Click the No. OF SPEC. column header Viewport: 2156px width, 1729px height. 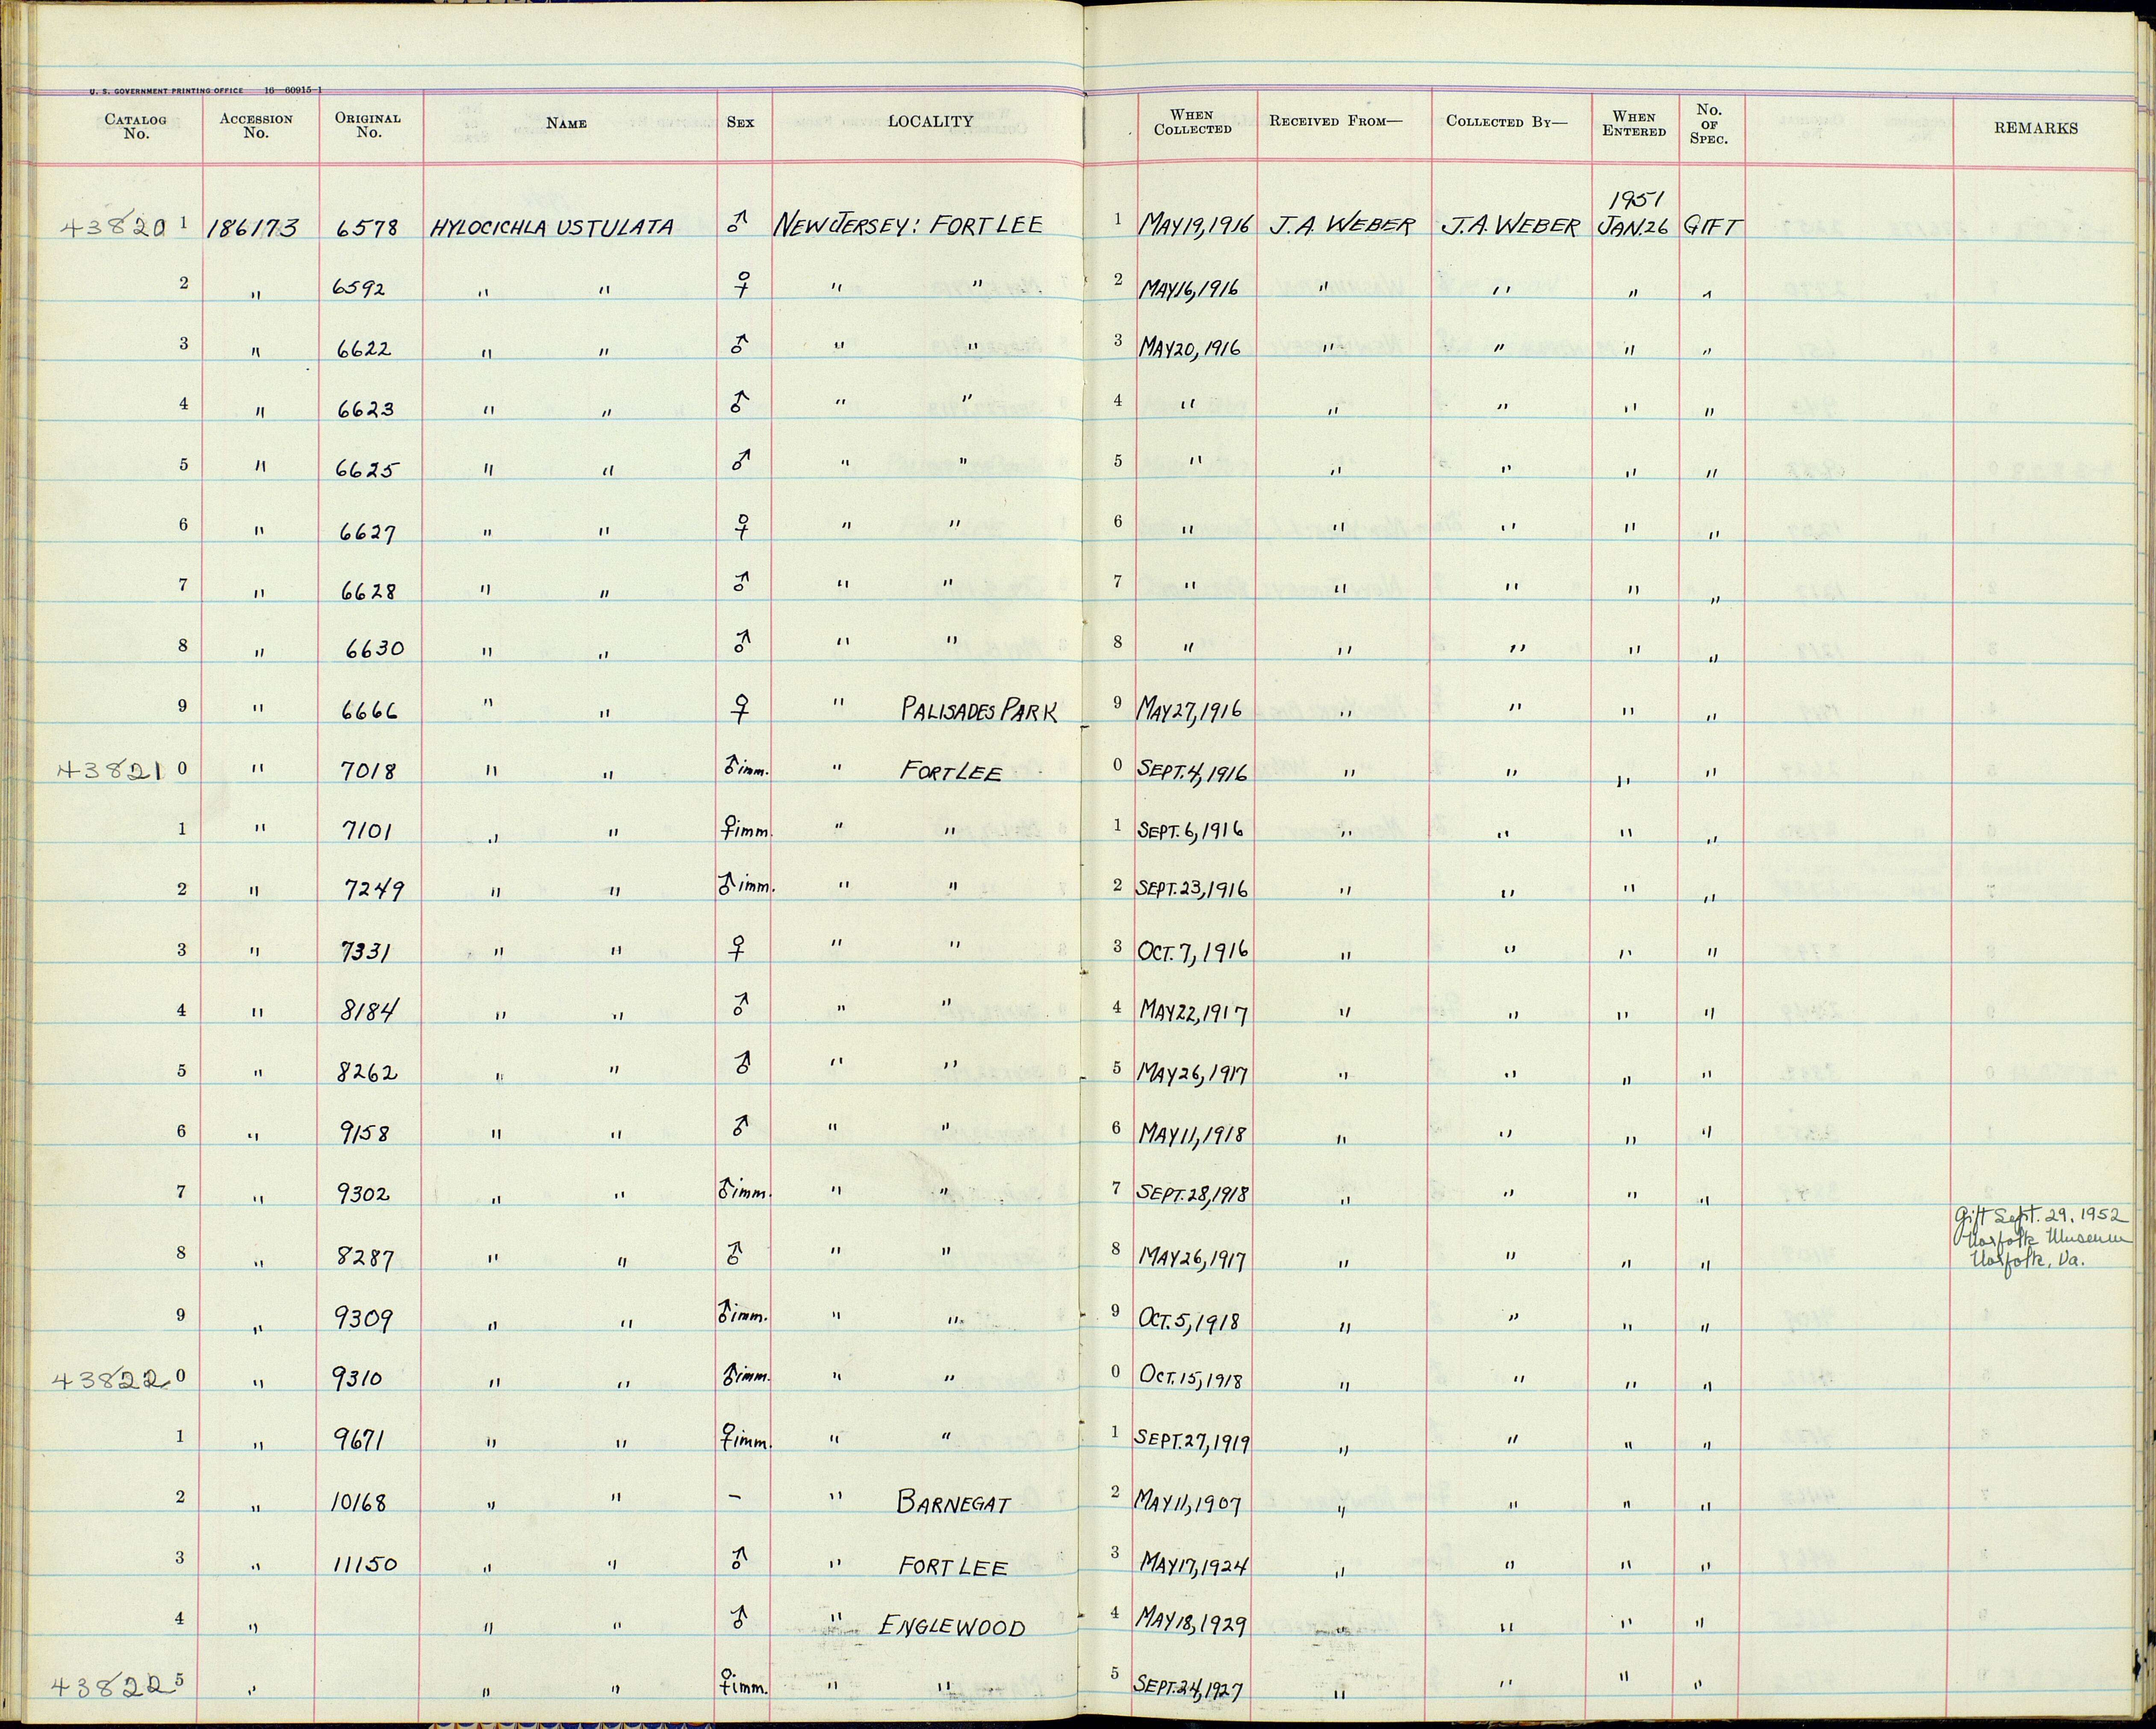pyautogui.click(x=1709, y=123)
